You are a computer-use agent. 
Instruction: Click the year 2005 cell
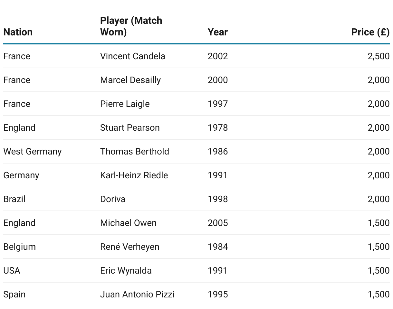[218, 223]
